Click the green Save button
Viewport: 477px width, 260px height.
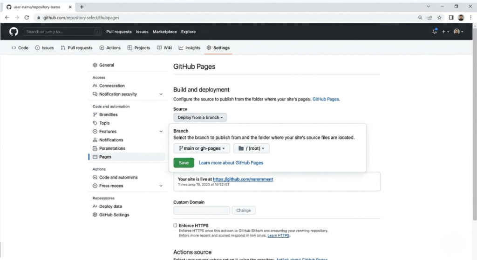click(184, 163)
